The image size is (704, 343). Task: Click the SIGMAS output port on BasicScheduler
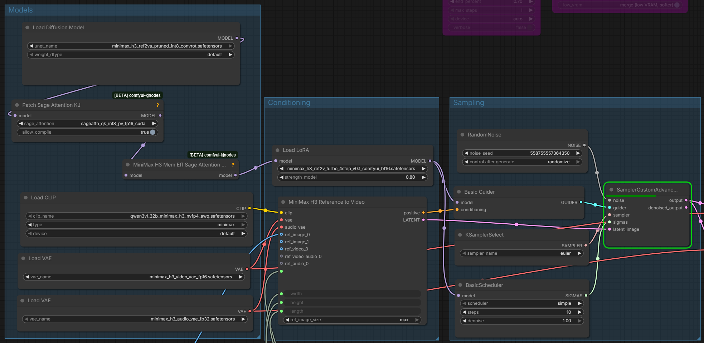coord(586,295)
